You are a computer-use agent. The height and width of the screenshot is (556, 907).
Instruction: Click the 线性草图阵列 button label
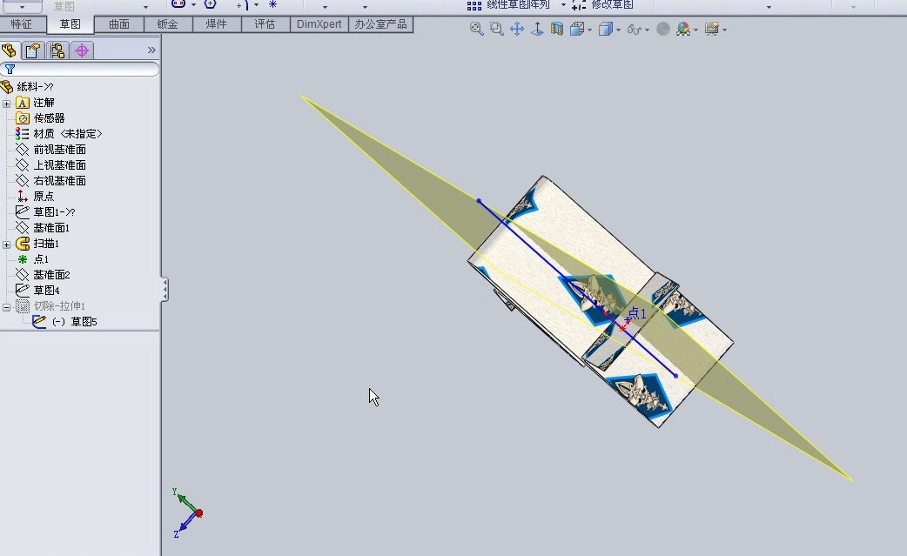tap(518, 4)
